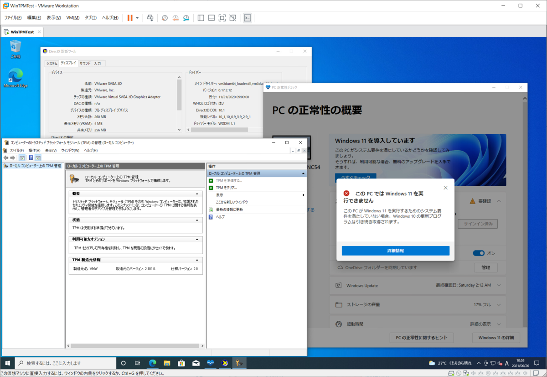Click the forward arrow in TPM toolbar
This screenshot has height=377, width=547.
tap(13, 157)
